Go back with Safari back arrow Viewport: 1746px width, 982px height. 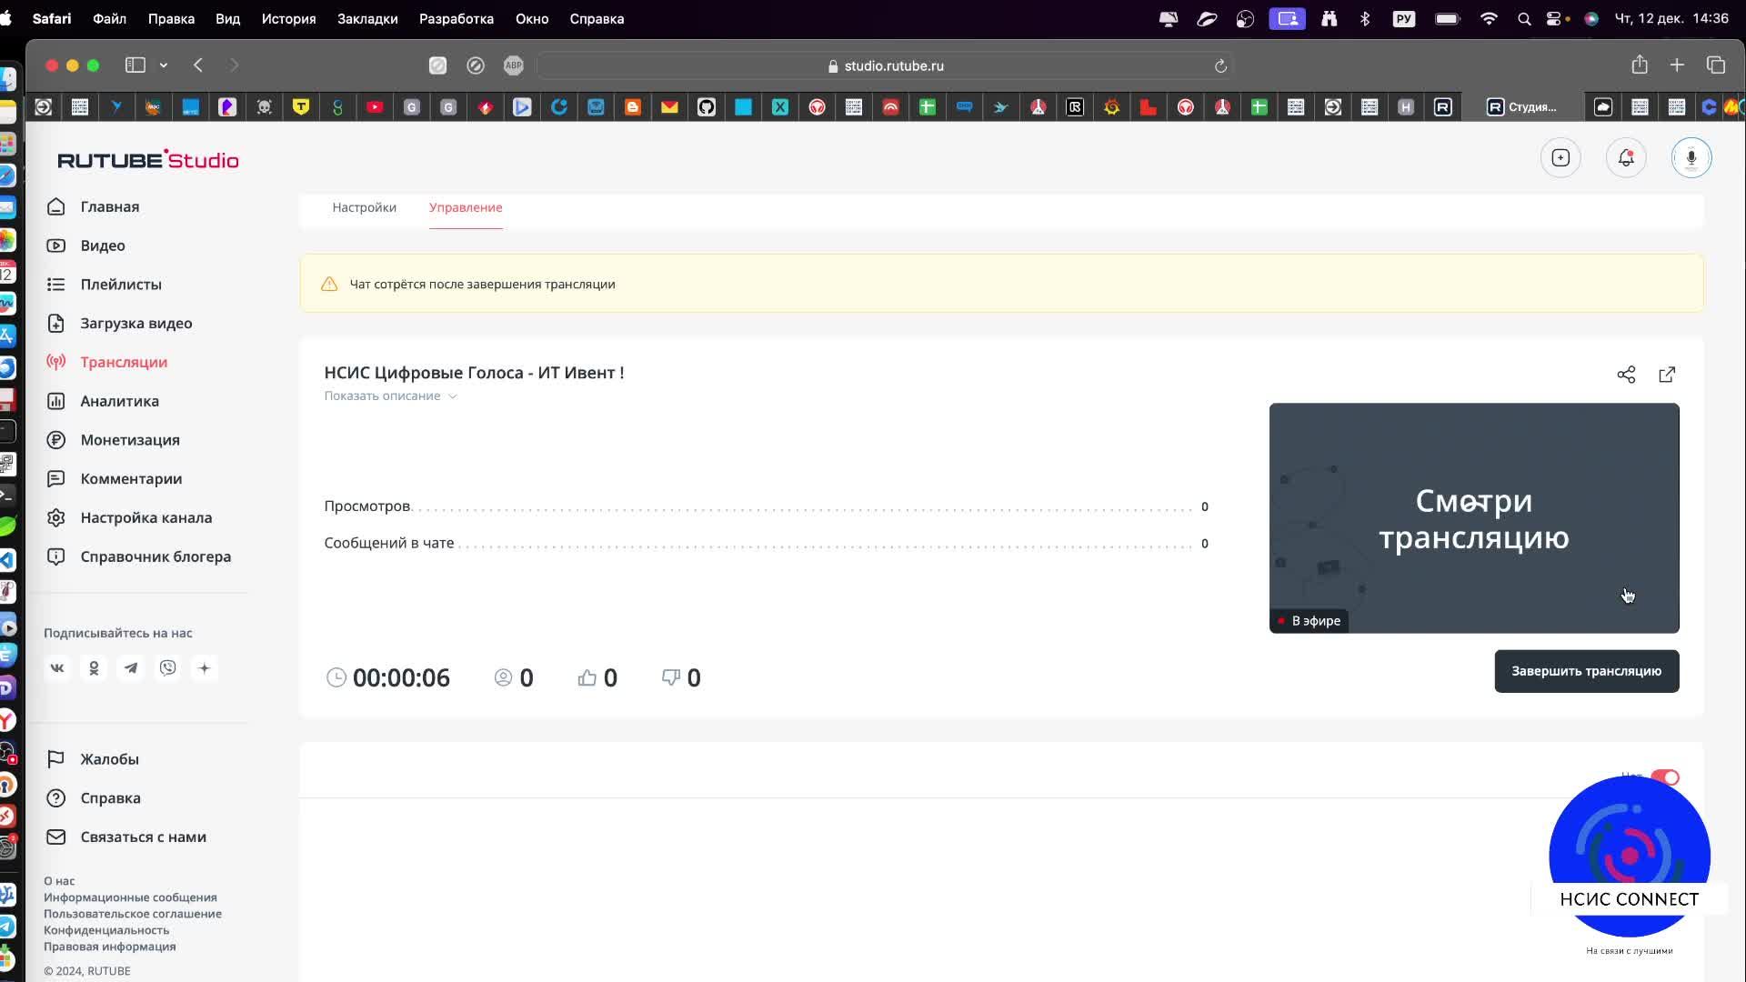pyautogui.click(x=198, y=65)
